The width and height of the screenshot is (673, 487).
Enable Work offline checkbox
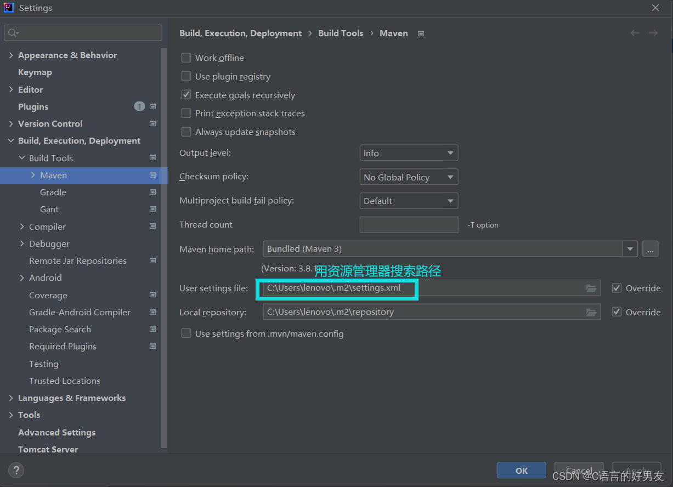pos(186,58)
